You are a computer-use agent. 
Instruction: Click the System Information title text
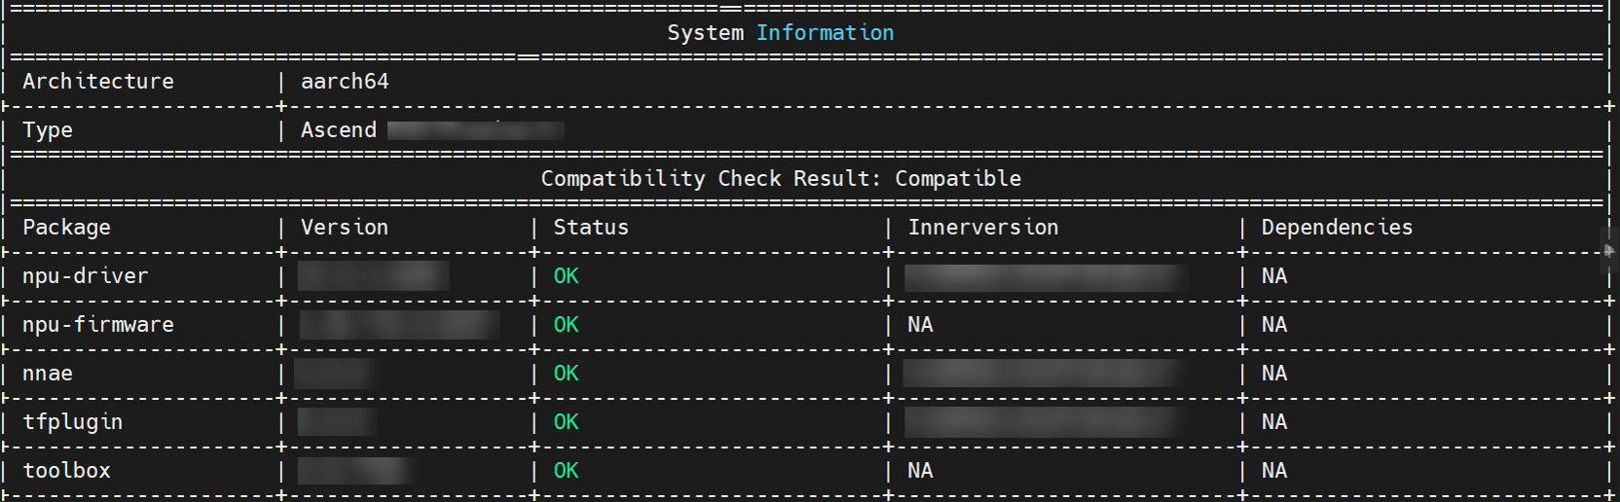click(x=780, y=33)
